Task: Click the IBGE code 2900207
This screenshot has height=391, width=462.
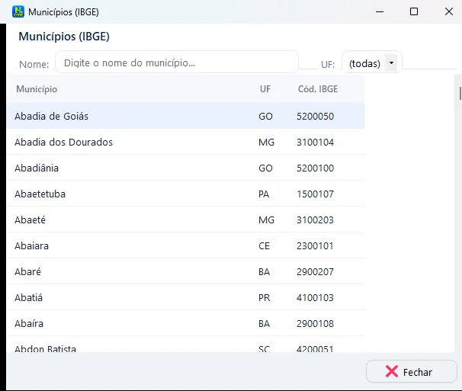Action: 315,271
